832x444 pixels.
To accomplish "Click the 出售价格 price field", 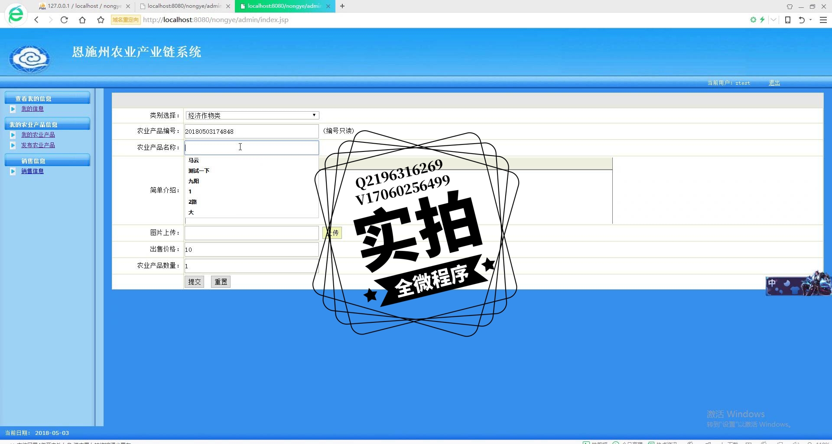I will pos(251,249).
